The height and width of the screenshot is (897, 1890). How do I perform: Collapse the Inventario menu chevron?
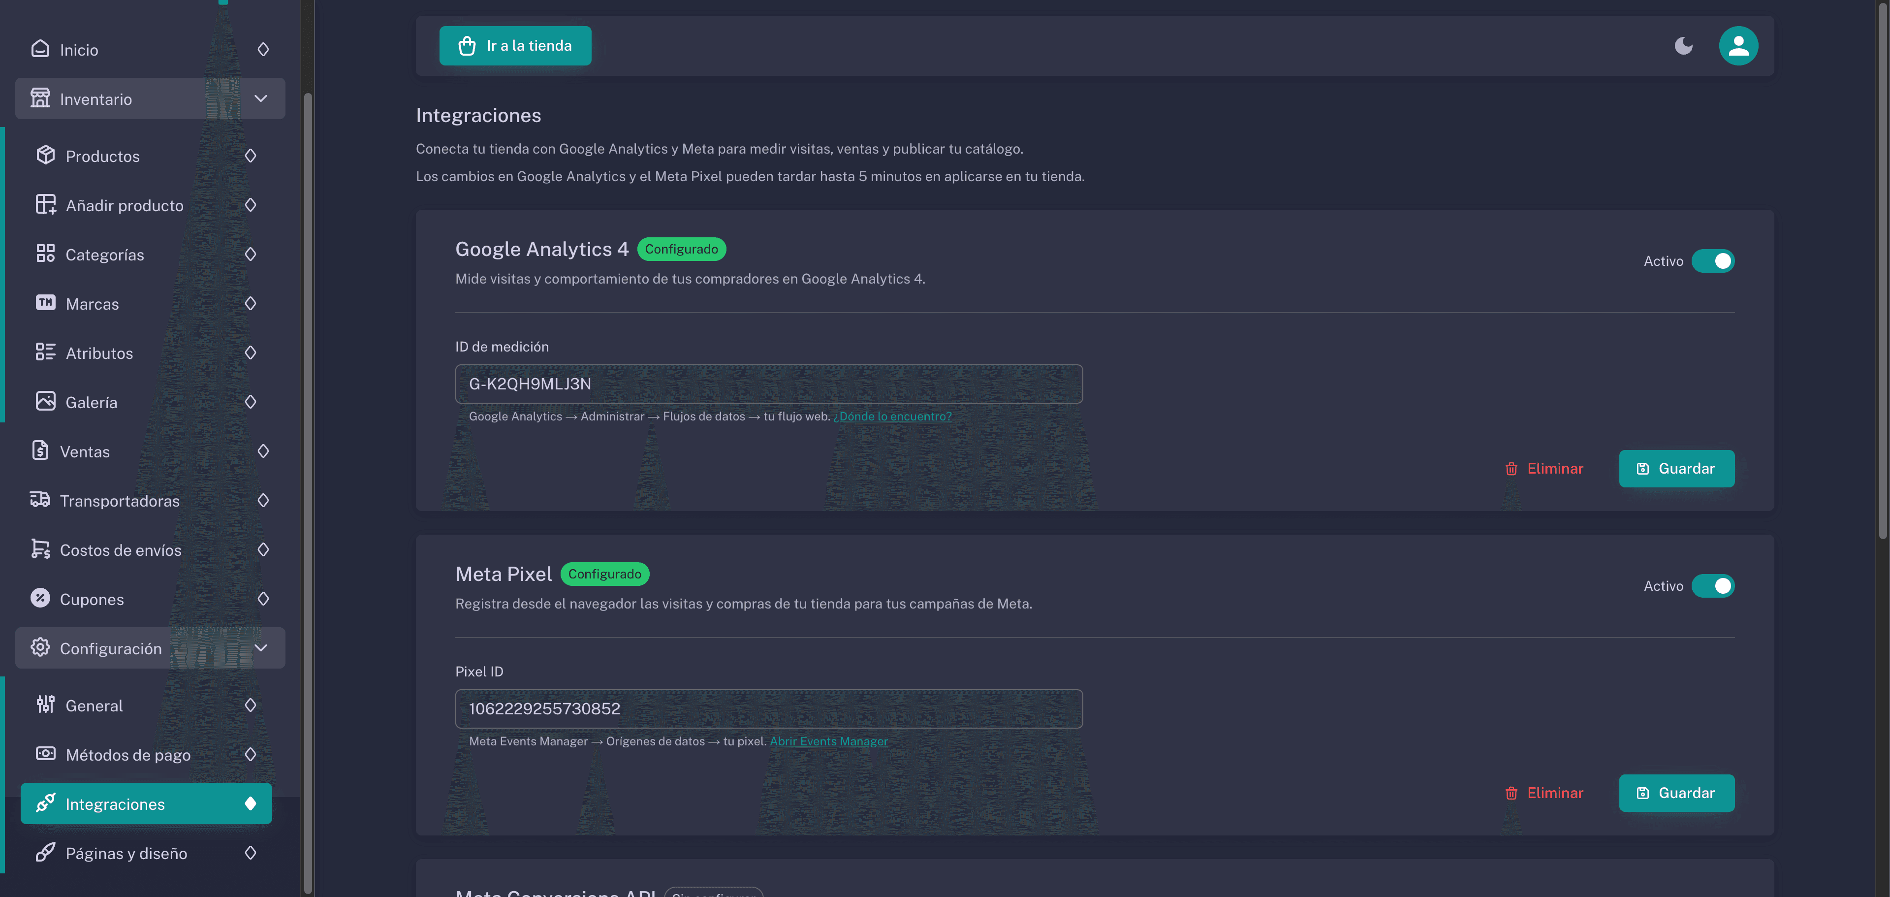click(x=260, y=98)
